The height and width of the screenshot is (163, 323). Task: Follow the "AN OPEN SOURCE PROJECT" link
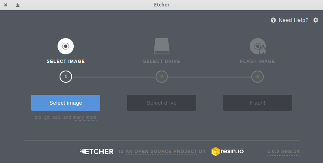tap(161, 152)
